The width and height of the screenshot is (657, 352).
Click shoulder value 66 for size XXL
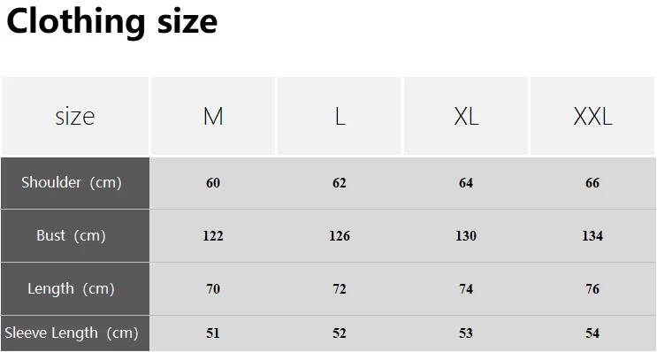[x=592, y=183]
